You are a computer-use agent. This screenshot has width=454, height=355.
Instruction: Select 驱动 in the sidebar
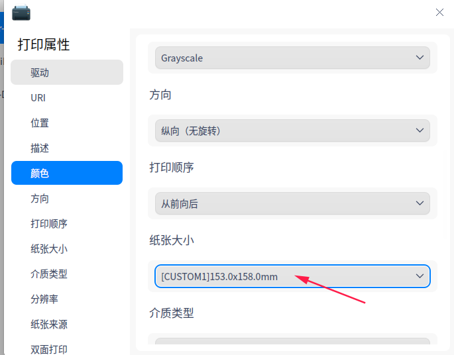pyautogui.click(x=67, y=72)
